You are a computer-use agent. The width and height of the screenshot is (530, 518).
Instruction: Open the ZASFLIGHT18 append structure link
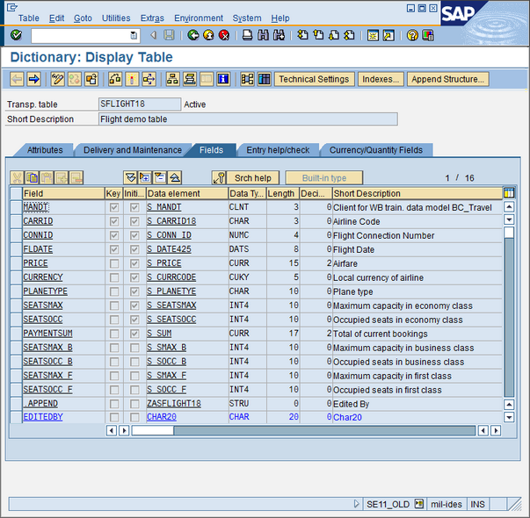[174, 404]
